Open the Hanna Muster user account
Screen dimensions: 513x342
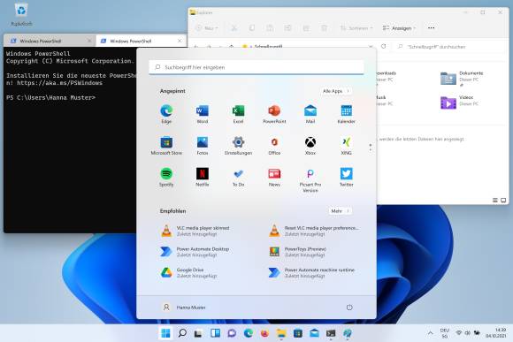pos(184,308)
